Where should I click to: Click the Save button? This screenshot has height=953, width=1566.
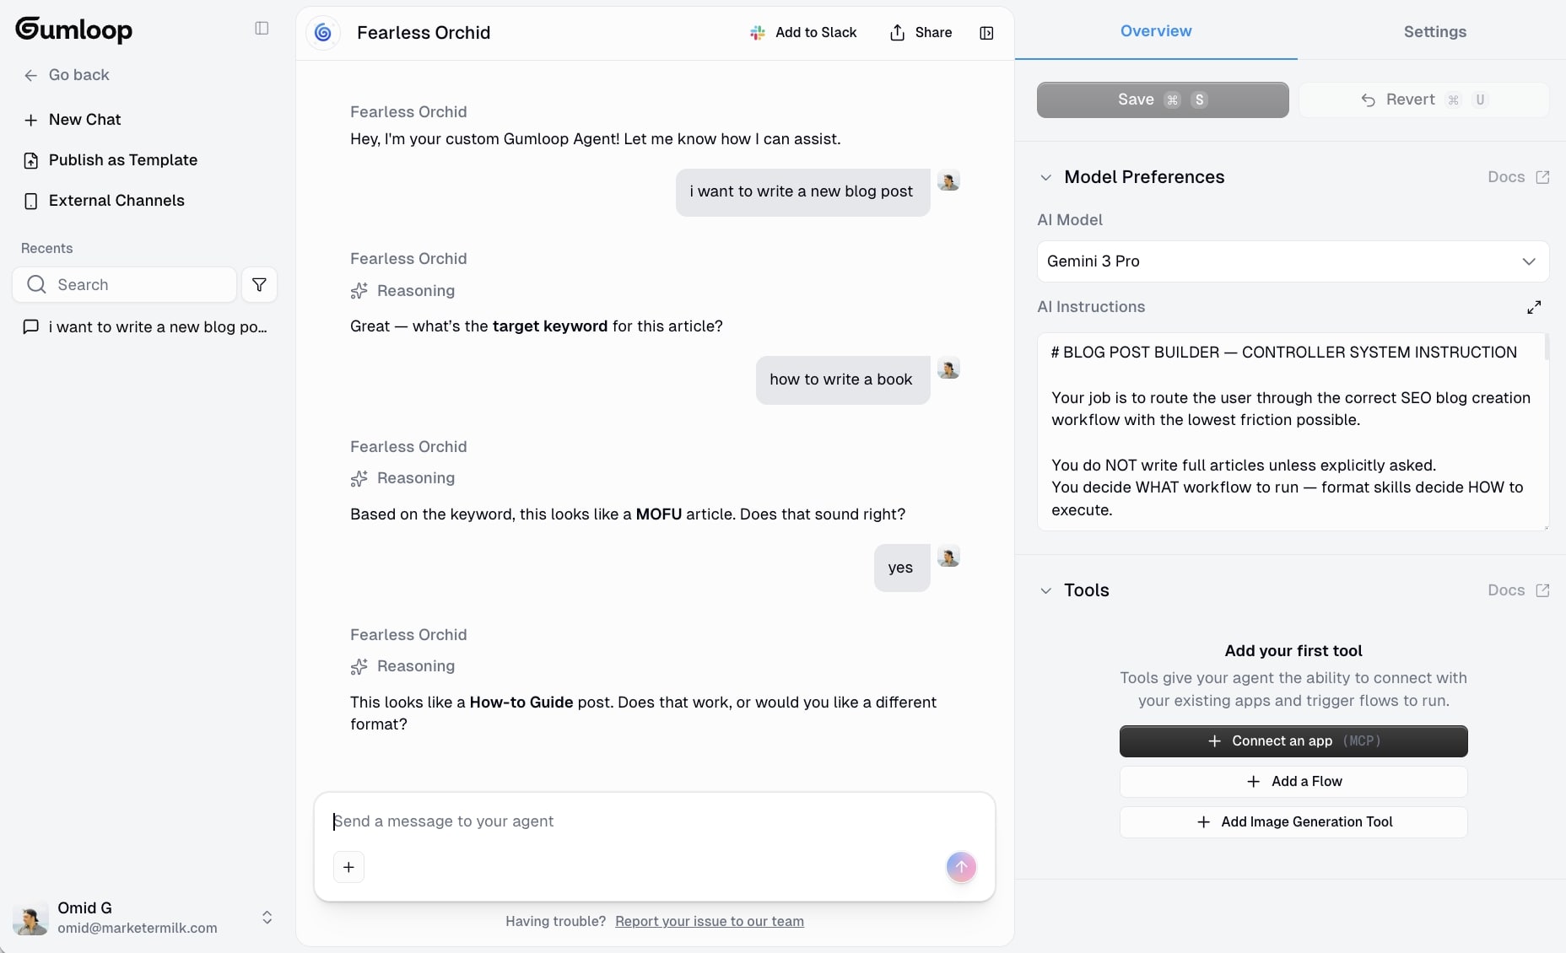(1163, 100)
